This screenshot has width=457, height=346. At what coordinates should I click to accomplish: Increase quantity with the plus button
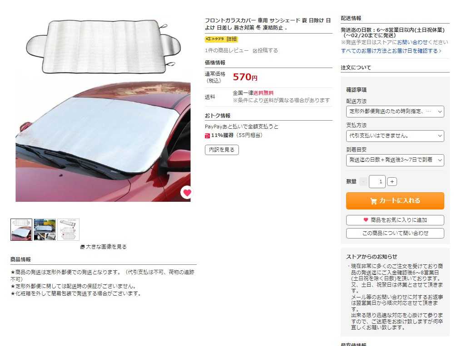coord(392,181)
